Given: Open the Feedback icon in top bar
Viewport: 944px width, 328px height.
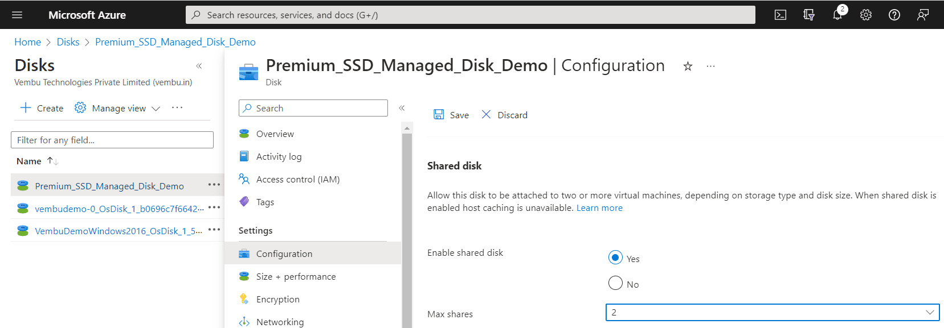Looking at the screenshot, I should pyautogui.click(x=923, y=15).
